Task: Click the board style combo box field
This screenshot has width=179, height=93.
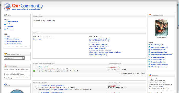Action: [14, 58]
